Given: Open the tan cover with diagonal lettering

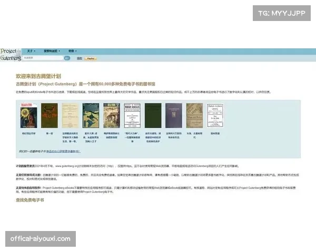Looking at the screenshot, I should pos(194,115).
